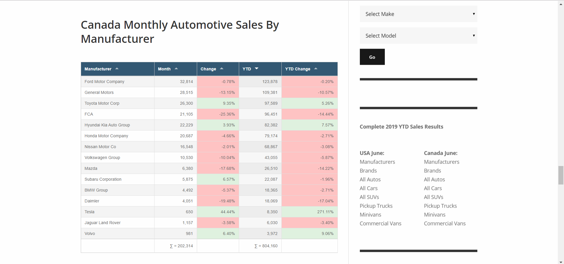Click Toyota's 9.35% change cell
The image size is (564, 264).
(x=218, y=103)
